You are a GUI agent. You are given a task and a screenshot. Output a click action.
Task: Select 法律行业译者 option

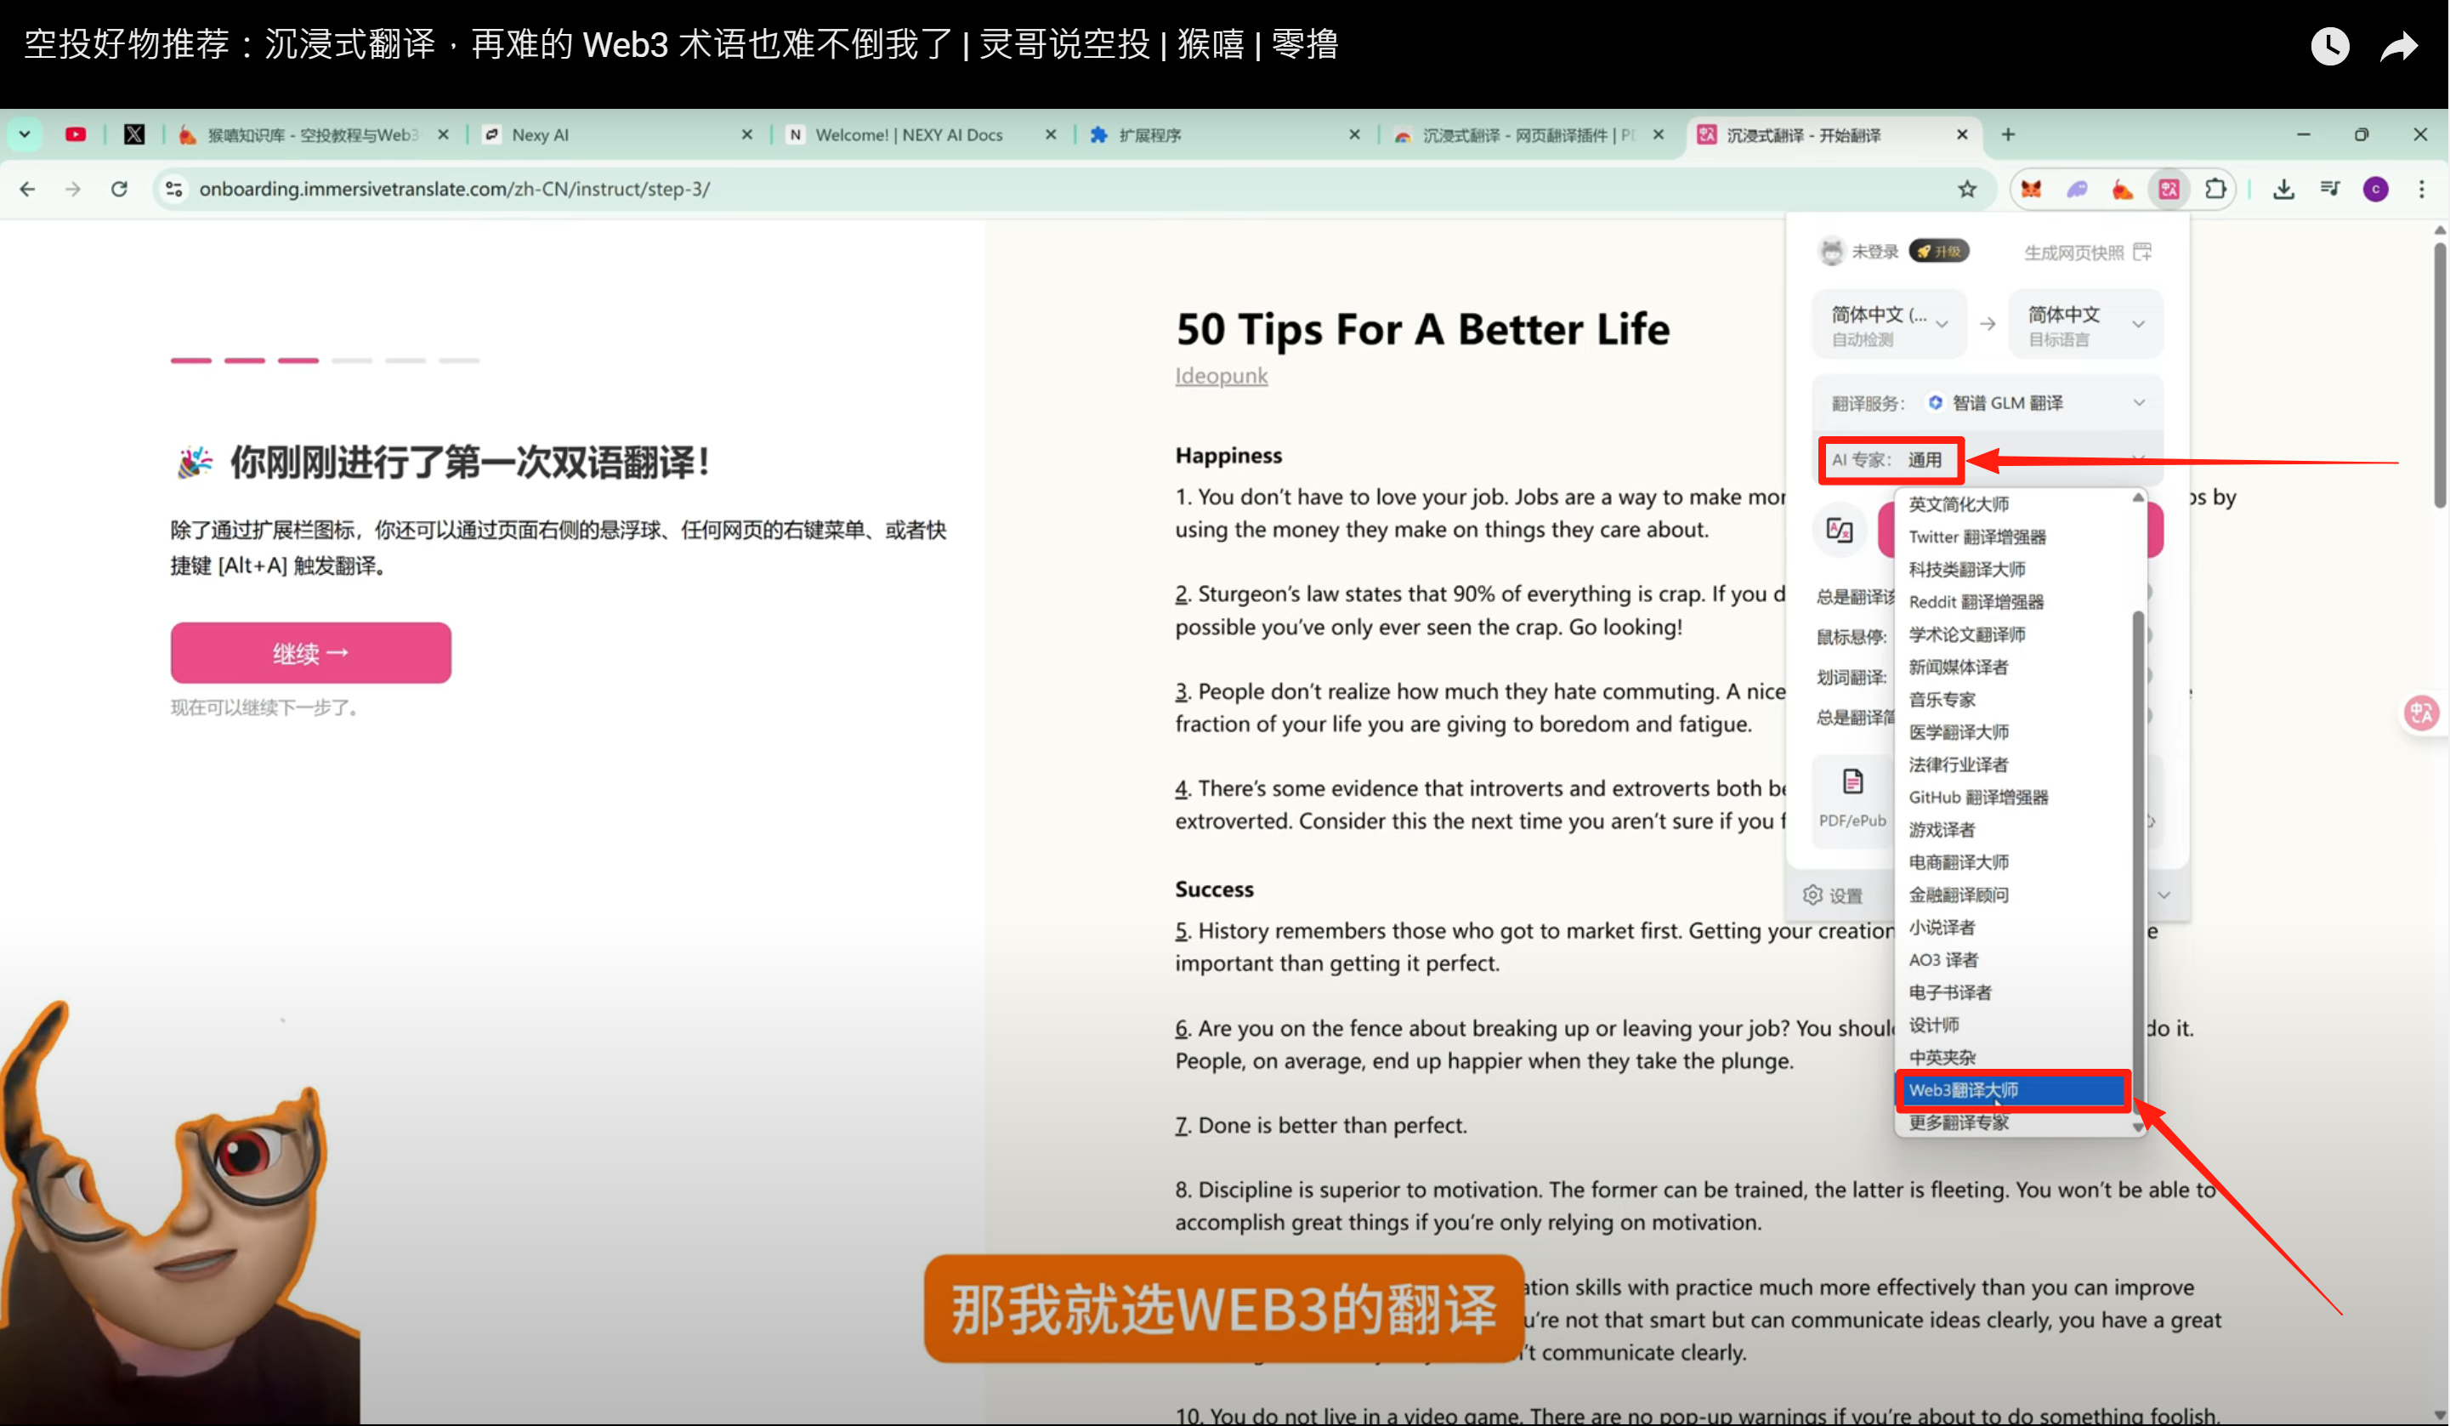(1957, 764)
